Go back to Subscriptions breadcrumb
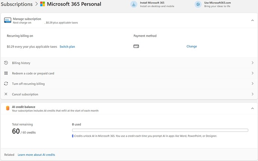This screenshot has height=161, width=258. coord(16,4)
